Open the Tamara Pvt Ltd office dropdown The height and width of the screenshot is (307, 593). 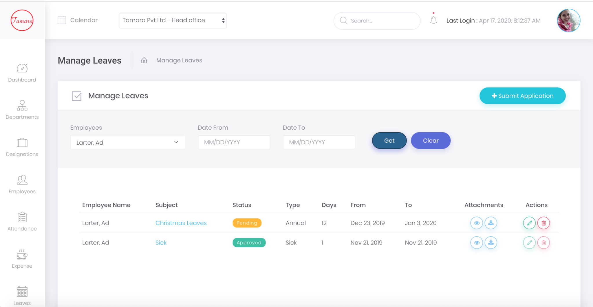coord(173,20)
